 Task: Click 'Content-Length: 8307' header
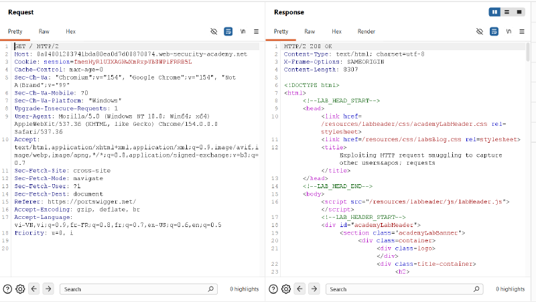[321, 70]
